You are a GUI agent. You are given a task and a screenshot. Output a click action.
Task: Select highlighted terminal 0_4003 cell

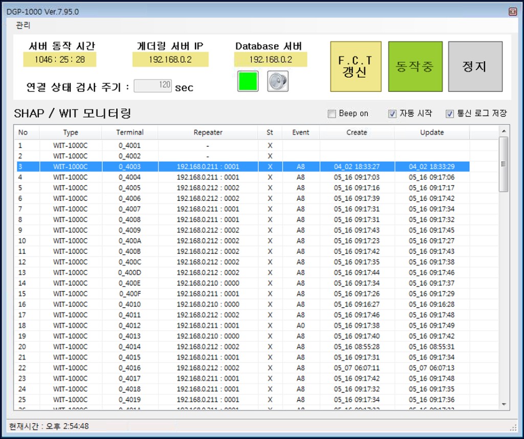[x=129, y=167]
